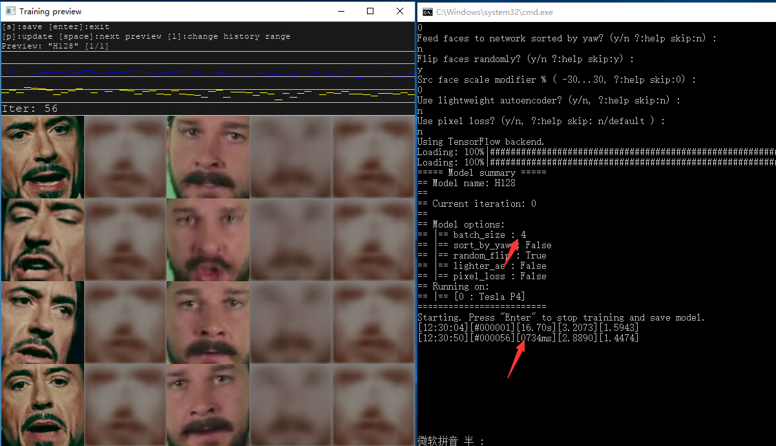This screenshot has height=446, width=776.
Task: Click the yellow loss history line in the graph
Action: 207,93
